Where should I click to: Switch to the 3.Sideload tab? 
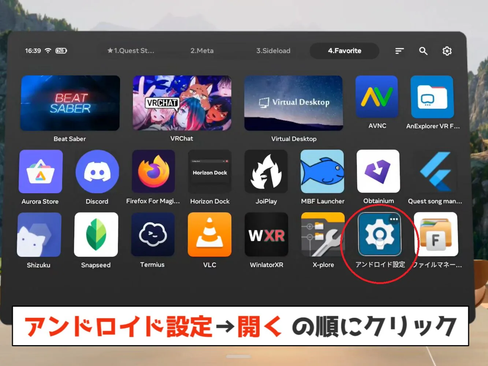[273, 51]
